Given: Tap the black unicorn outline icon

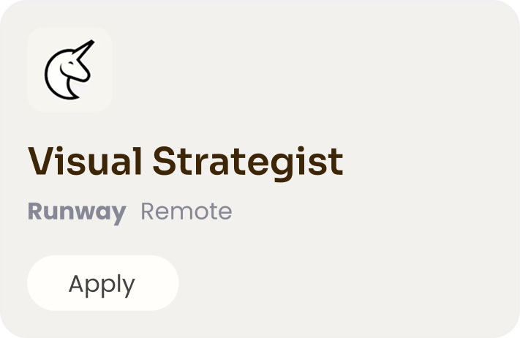Looking at the screenshot, I should [69, 70].
